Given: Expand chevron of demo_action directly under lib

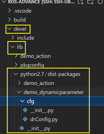Looking at the screenshot, I should [16, 56].
